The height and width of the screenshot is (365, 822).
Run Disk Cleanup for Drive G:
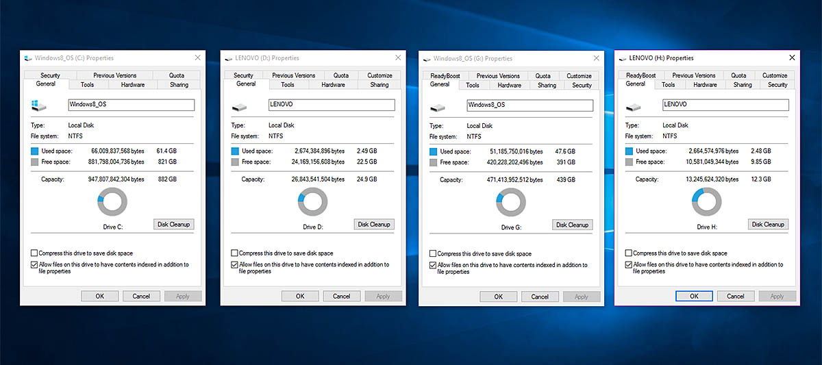coord(572,225)
